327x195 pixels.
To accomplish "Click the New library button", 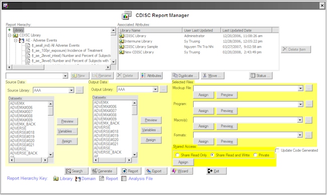I will pos(80,75).
